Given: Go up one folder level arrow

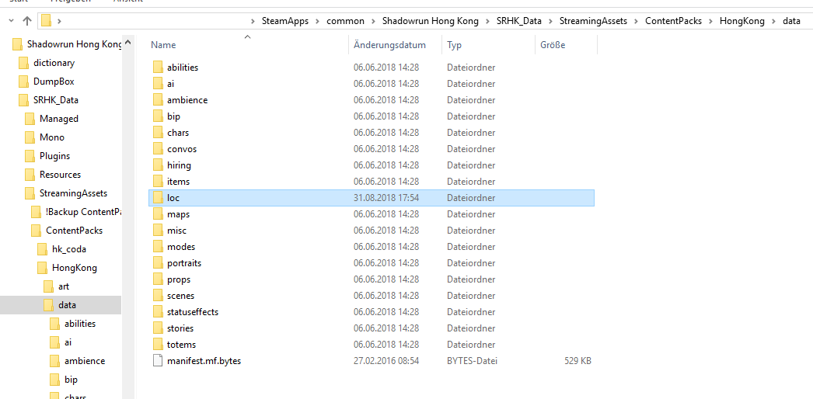Looking at the screenshot, I should click(x=27, y=21).
